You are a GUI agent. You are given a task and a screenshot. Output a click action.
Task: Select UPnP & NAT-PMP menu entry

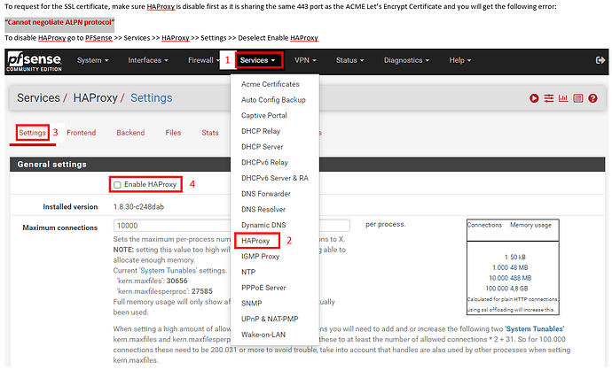[270, 319]
